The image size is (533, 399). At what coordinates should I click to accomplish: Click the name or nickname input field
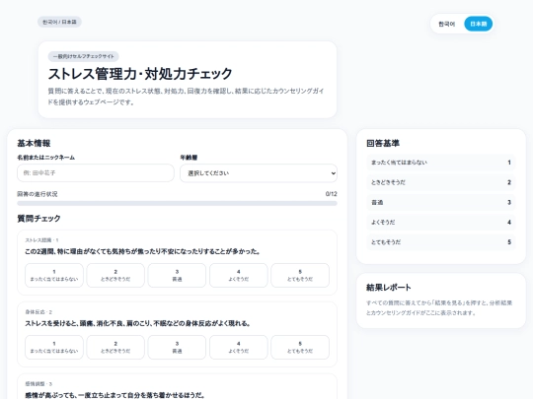tap(96, 173)
